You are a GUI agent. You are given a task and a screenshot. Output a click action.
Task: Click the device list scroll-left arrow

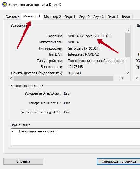[11, 78]
